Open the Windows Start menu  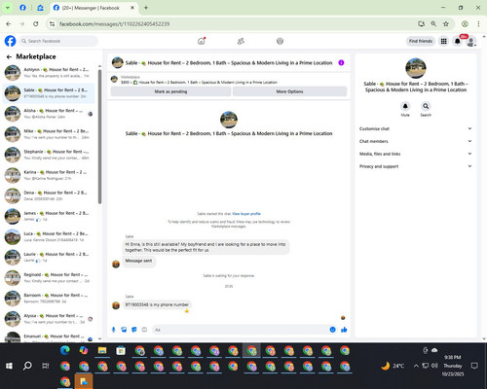coord(9,366)
